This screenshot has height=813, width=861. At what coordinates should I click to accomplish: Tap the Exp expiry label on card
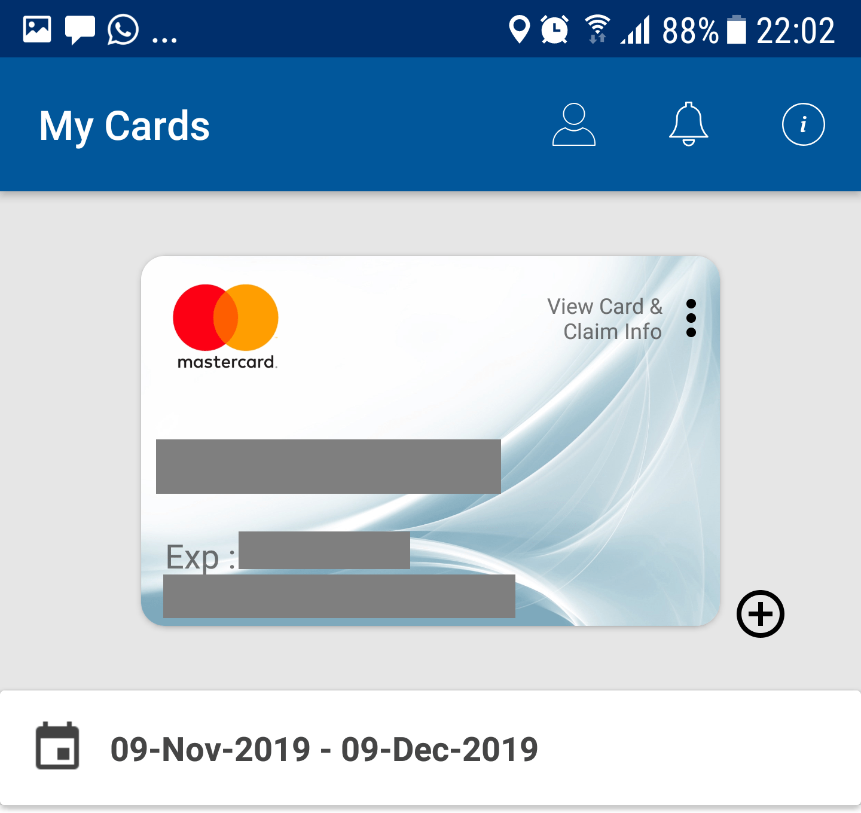tap(200, 557)
